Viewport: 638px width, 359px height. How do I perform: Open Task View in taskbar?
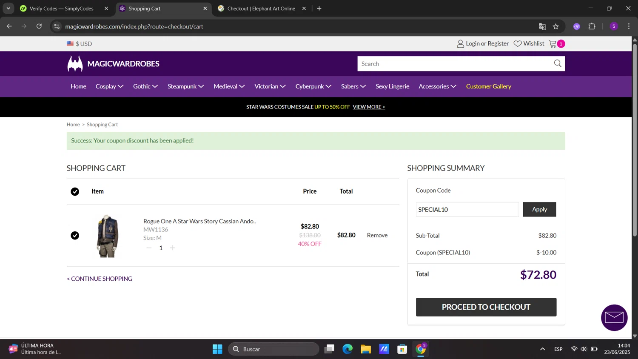tap(329, 349)
